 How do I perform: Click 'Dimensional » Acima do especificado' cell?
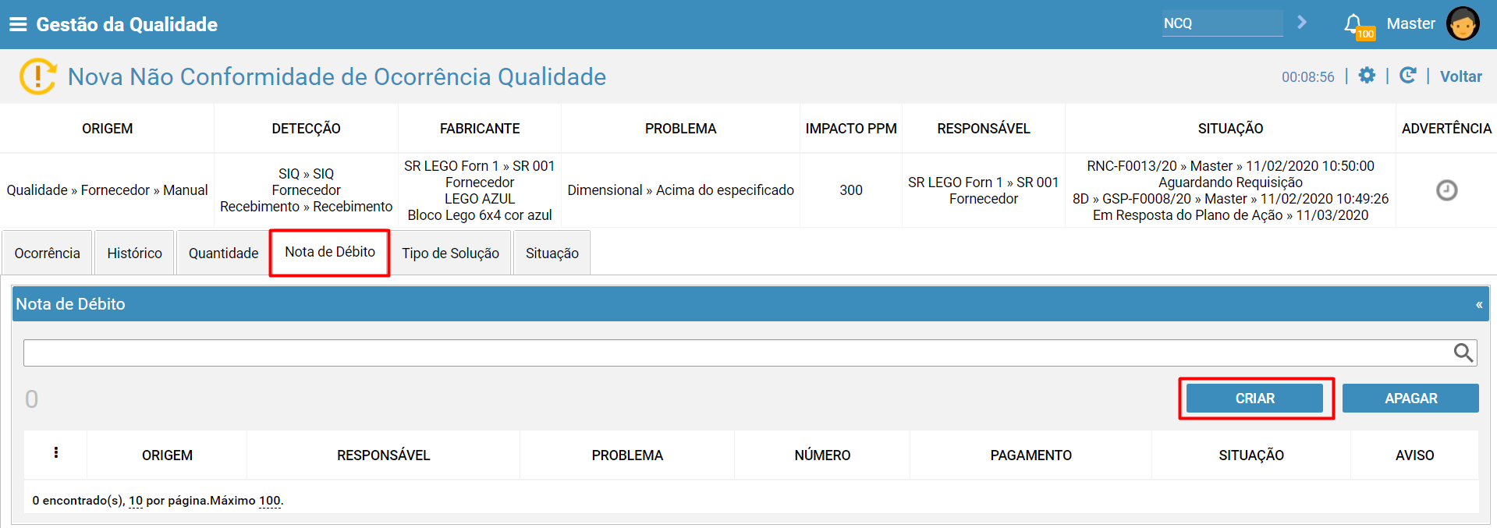(x=680, y=190)
